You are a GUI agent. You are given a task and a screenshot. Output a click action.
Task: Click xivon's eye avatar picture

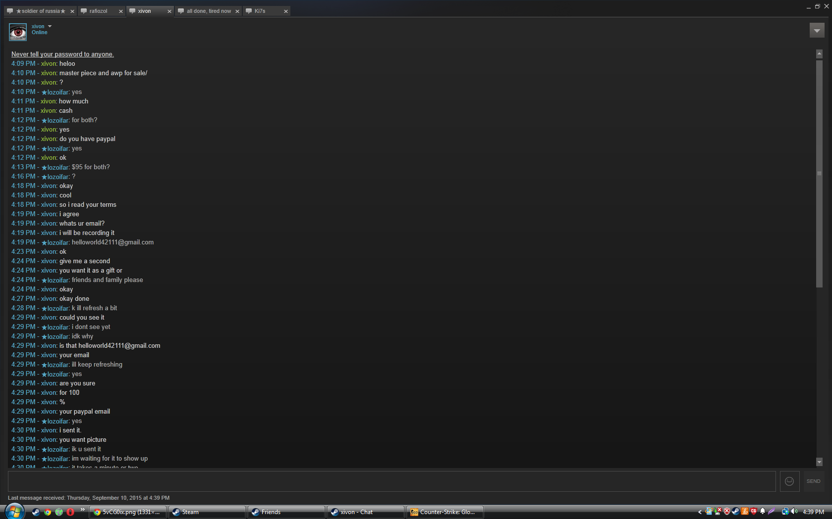tap(18, 32)
